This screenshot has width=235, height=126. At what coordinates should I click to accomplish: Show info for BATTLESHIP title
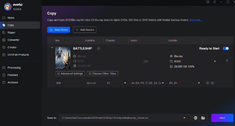[98, 49]
